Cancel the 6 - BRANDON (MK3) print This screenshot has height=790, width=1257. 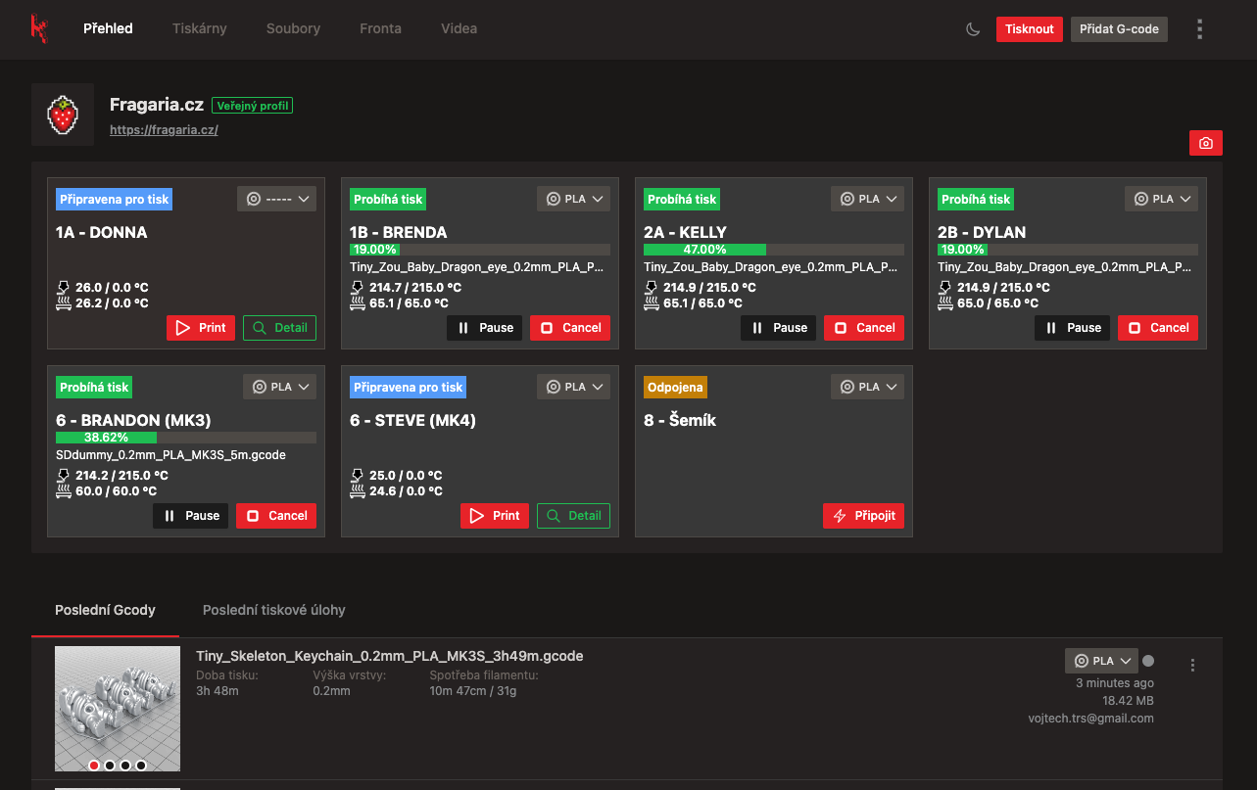pyautogui.click(x=276, y=516)
